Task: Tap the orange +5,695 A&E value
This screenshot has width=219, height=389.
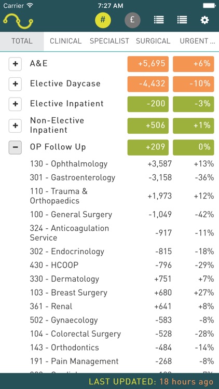Action: (x=148, y=64)
